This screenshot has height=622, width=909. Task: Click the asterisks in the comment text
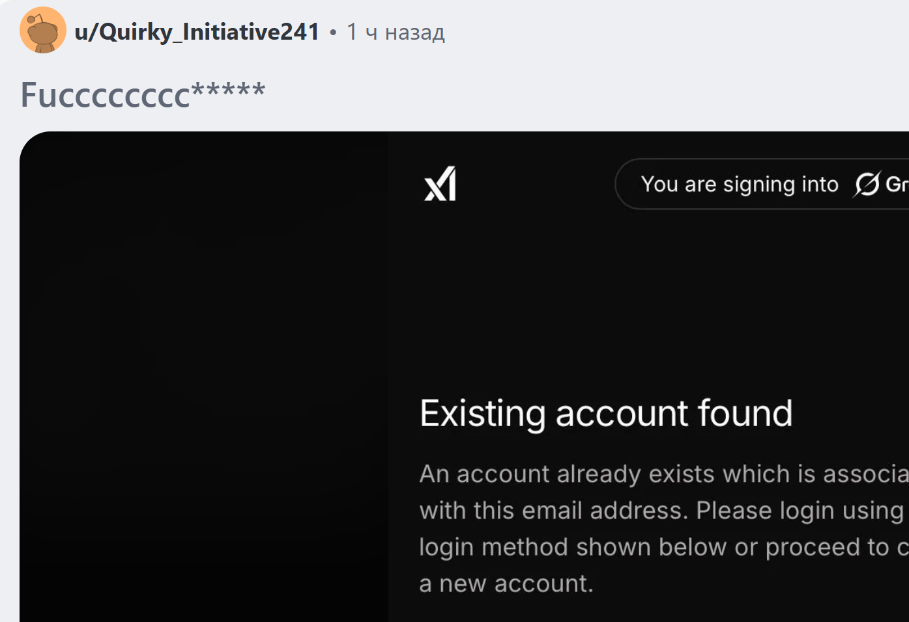[228, 91]
